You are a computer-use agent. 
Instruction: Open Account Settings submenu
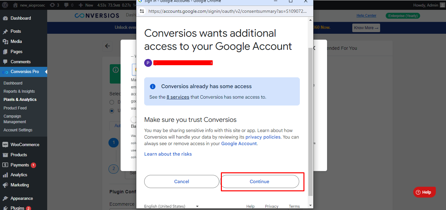point(18,130)
